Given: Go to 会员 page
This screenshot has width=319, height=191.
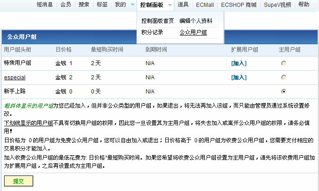Looking at the screenshot, I should click(66, 5).
